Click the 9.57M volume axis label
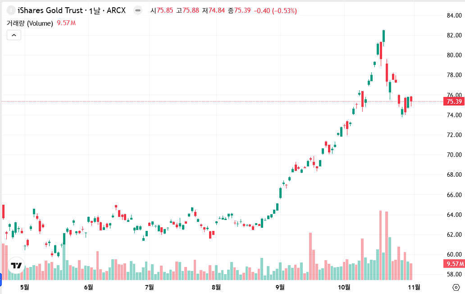The image size is (465, 294). [x=454, y=264]
